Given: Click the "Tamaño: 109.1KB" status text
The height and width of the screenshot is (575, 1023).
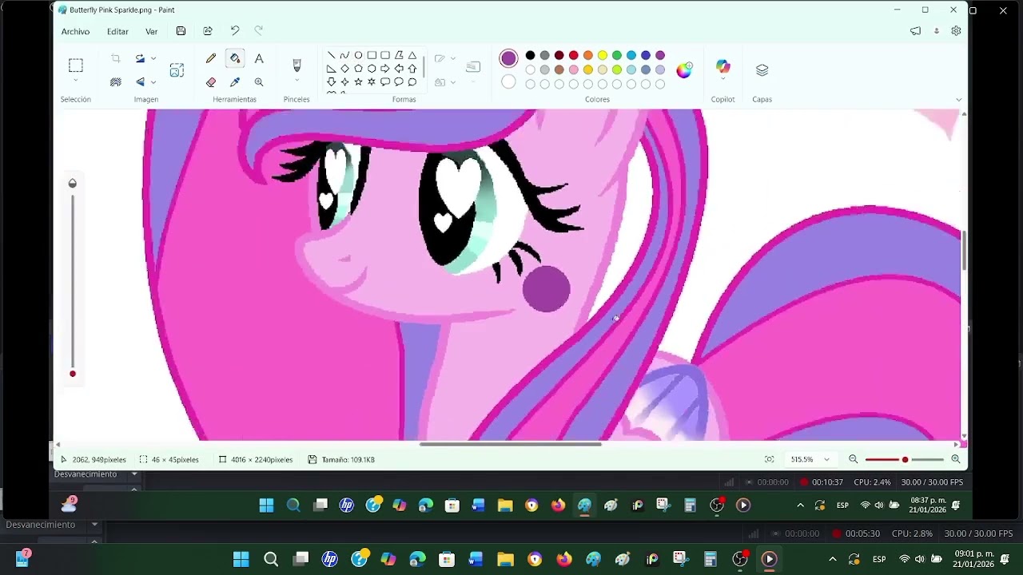Looking at the screenshot, I should click(x=348, y=460).
